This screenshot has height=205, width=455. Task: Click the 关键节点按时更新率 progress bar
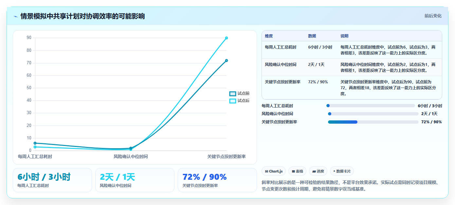pos(373,122)
